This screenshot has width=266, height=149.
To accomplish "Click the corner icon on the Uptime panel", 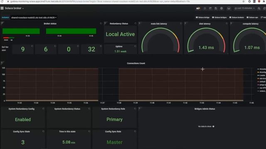I will [135, 46].
